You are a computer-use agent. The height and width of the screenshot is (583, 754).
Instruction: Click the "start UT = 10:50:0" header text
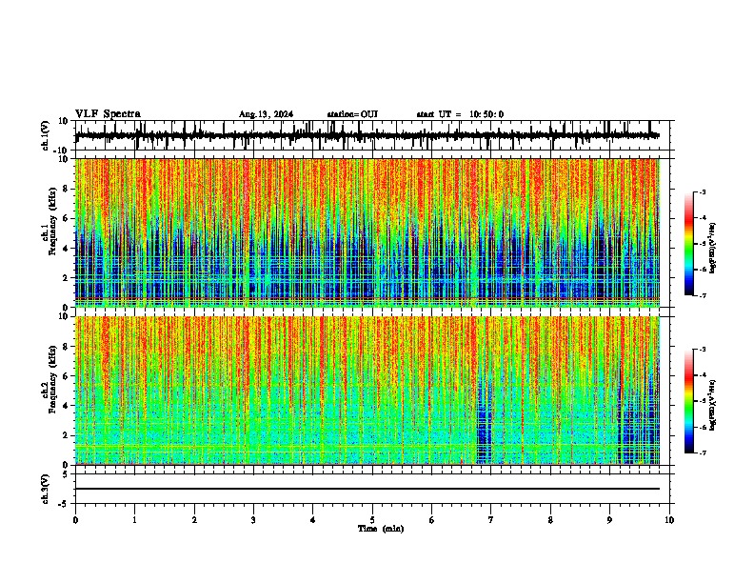coord(460,114)
